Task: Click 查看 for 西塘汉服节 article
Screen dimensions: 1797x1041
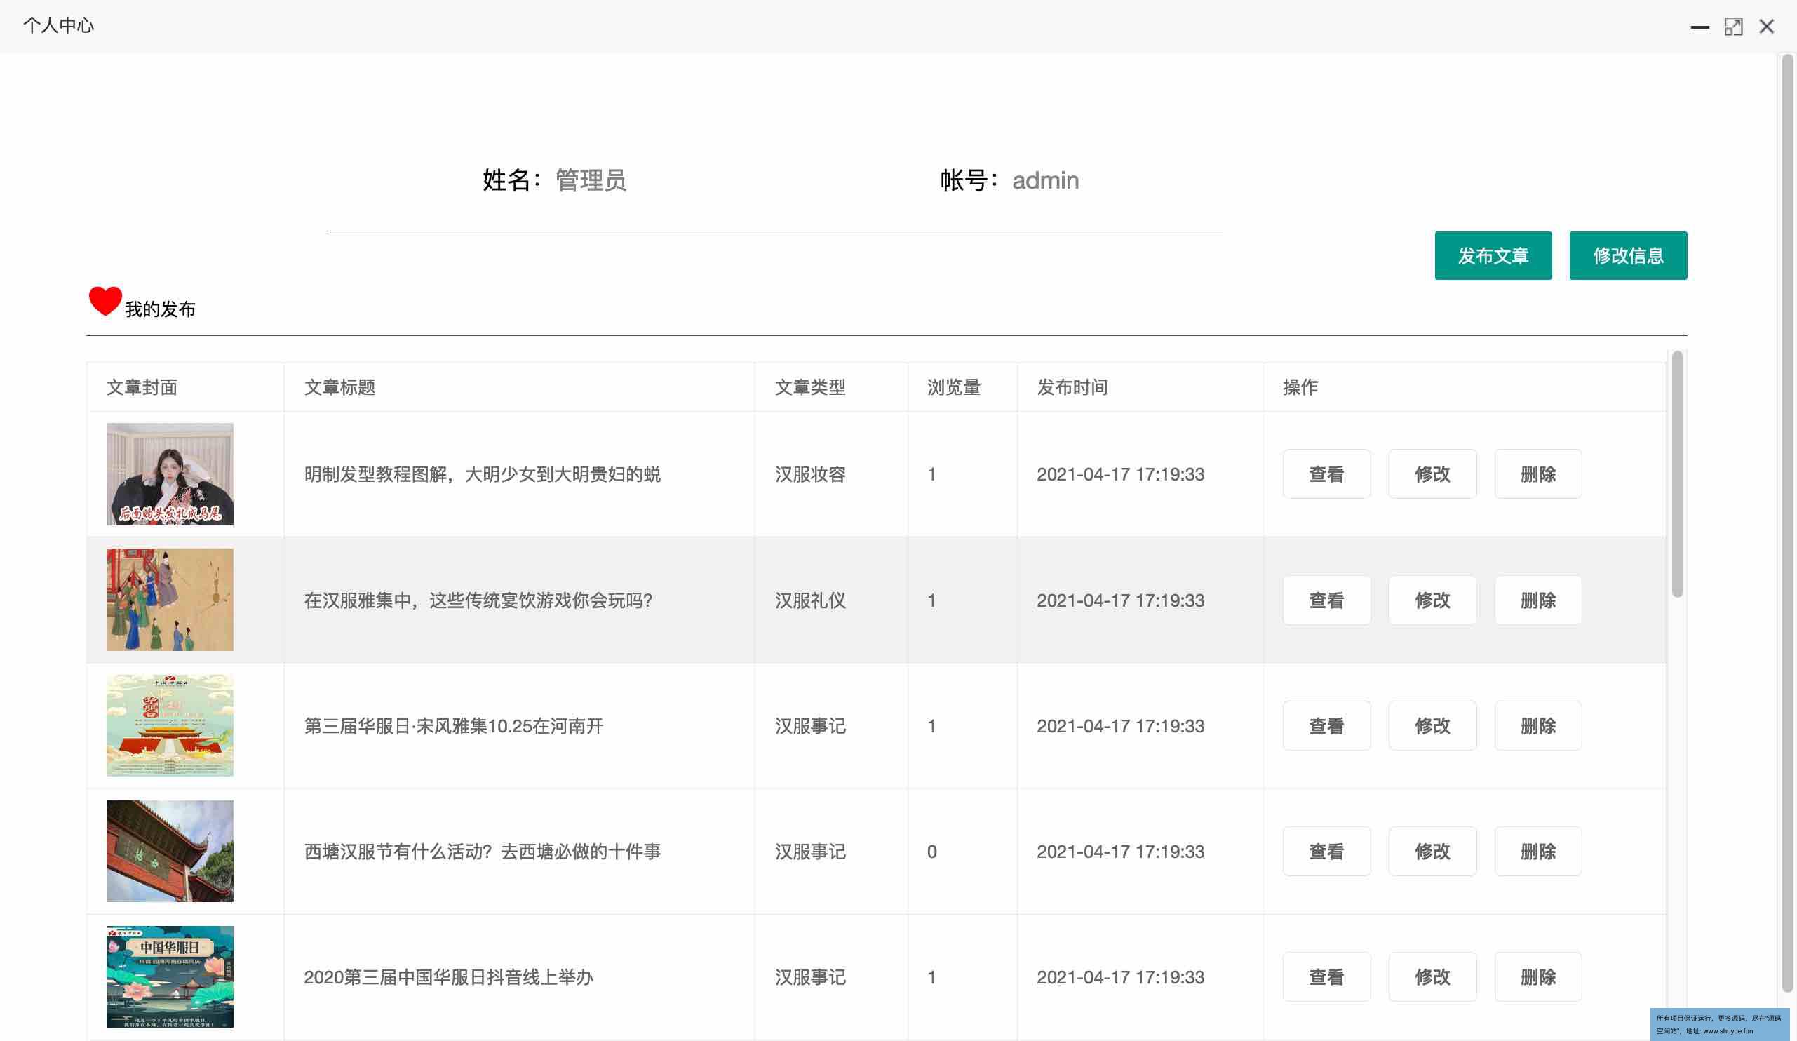Action: [1326, 851]
